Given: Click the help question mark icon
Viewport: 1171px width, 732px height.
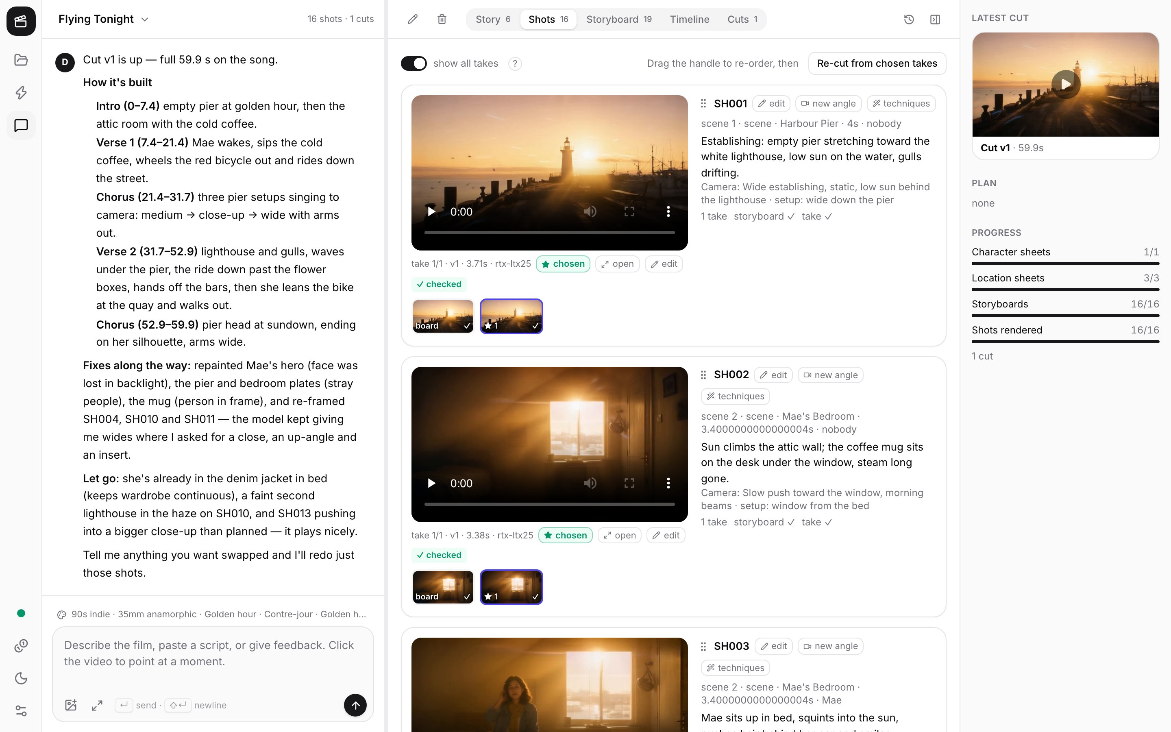Looking at the screenshot, I should point(515,63).
